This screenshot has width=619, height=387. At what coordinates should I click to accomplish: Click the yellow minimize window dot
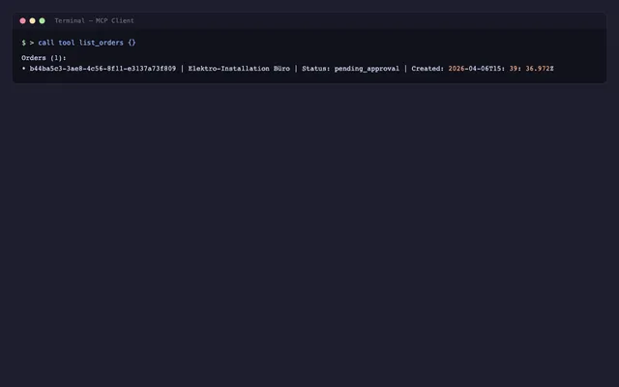[x=32, y=20]
